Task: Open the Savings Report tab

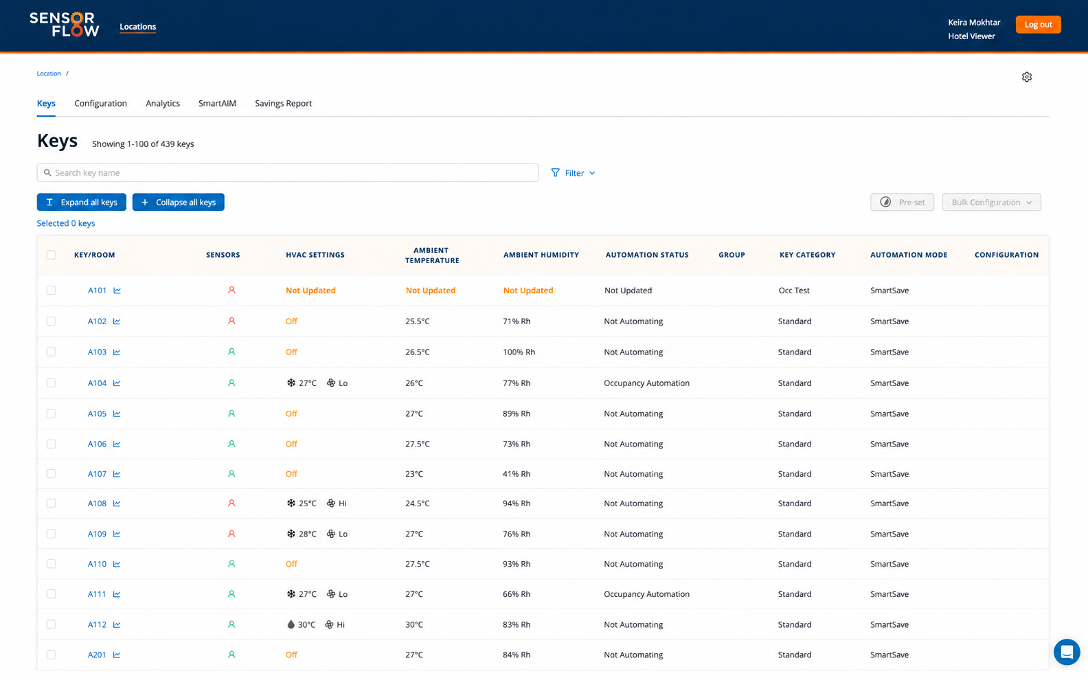Action: (283, 103)
